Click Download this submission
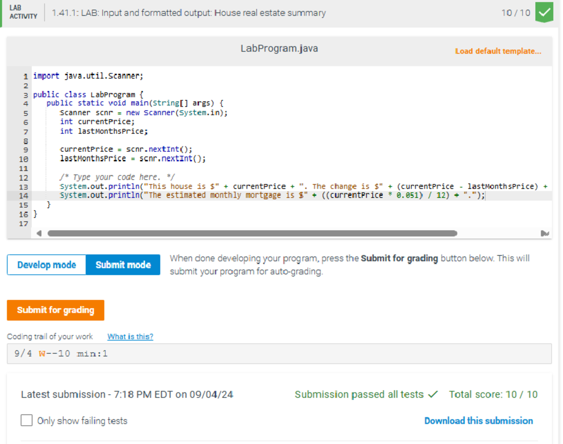Image resolution: width=563 pixels, height=444 pixels. (478, 421)
